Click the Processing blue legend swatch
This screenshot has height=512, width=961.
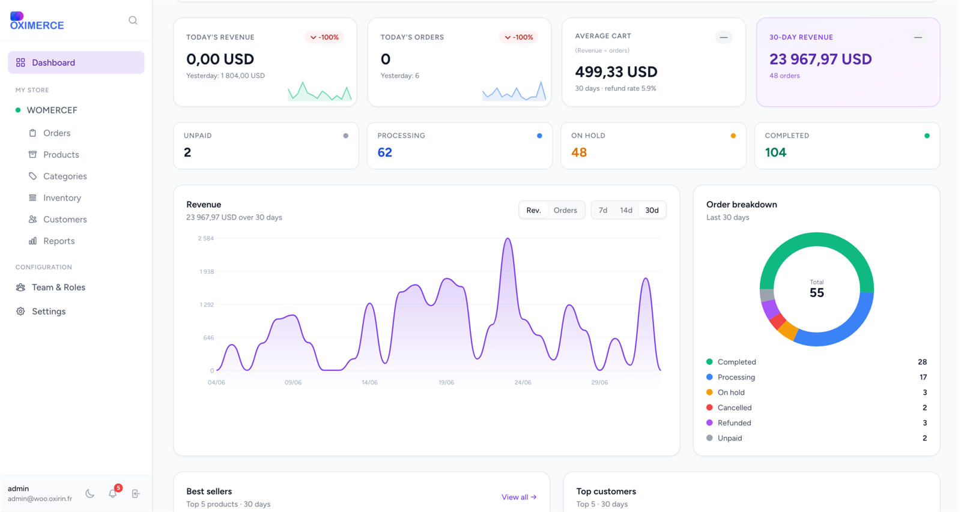coord(709,377)
